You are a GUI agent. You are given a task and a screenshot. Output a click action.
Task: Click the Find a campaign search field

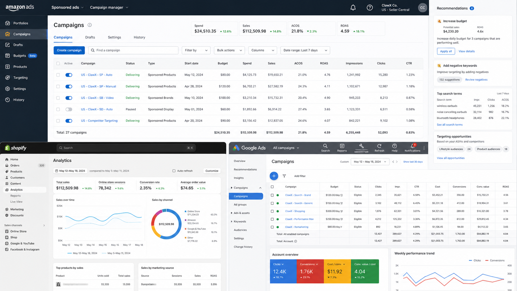pos(133,50)
